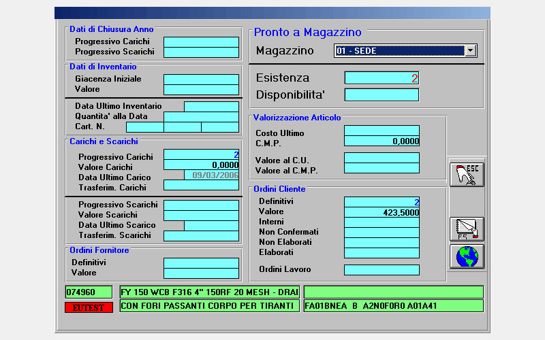
Task: Click Chiusura Anno Progressivo Carichi field
Action: click(201, 42)
